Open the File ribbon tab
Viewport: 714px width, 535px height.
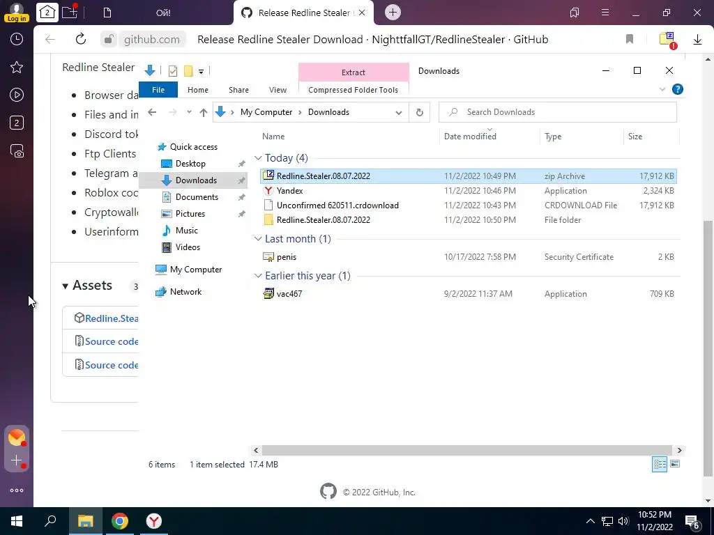(x=158, y=90)
